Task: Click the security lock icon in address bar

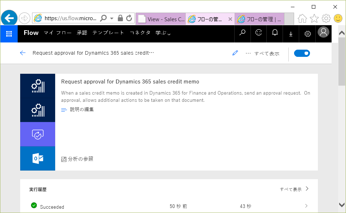Action: click(x=120, y=18)
